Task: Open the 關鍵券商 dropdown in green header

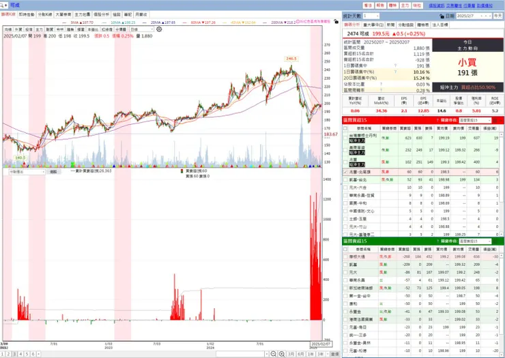Action: 475,241
